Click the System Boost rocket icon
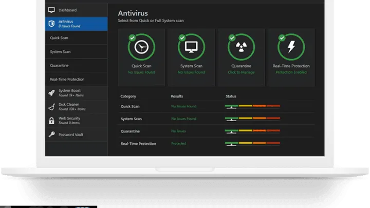 pos(51,93)
